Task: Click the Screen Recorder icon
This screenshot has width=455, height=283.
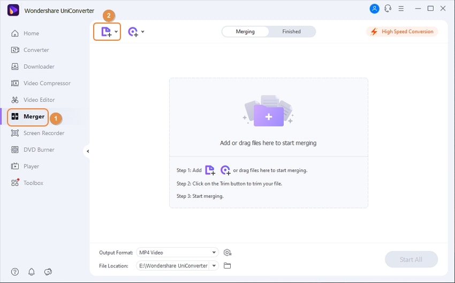Action: pyautogui.click(x=15, y=133)
